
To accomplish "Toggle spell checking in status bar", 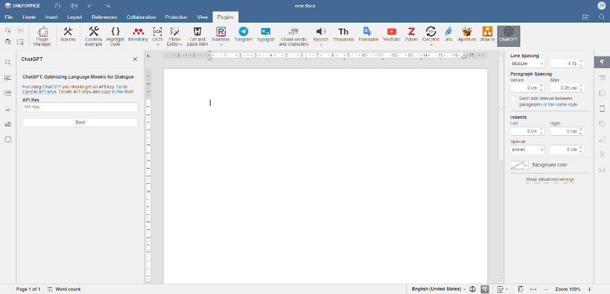I will [486, 289].
